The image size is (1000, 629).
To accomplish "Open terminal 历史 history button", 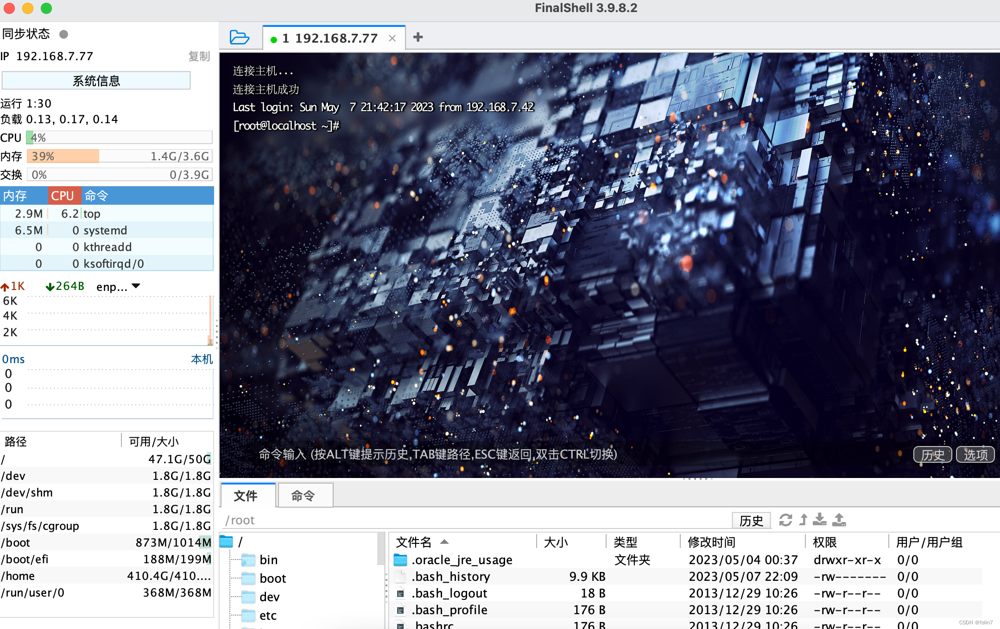I will (x=932, y=455).
